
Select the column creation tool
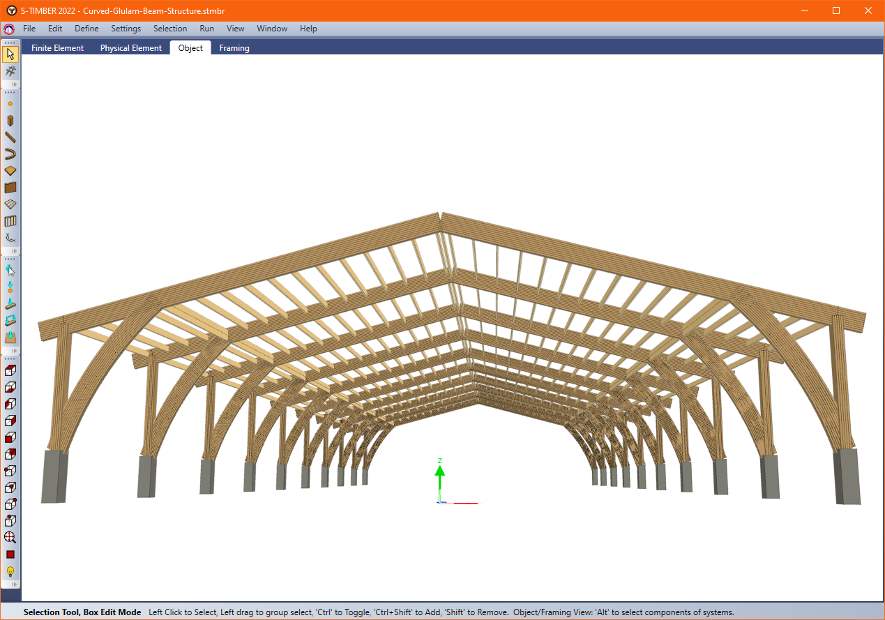point(10,120)
